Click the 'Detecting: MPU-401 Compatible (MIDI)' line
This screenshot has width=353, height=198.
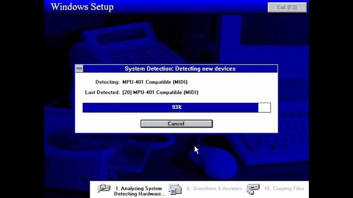(141, 82)
